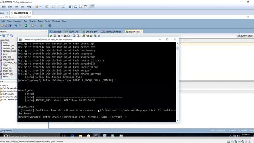Open VMware snapshot manager clock icon

pos(63,7)
